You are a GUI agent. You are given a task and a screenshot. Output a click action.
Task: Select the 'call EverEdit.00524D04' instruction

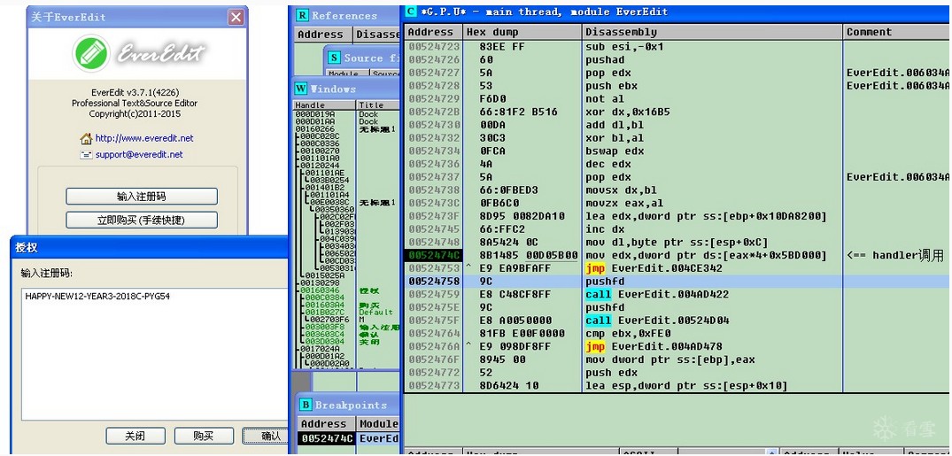pos(677,321)
